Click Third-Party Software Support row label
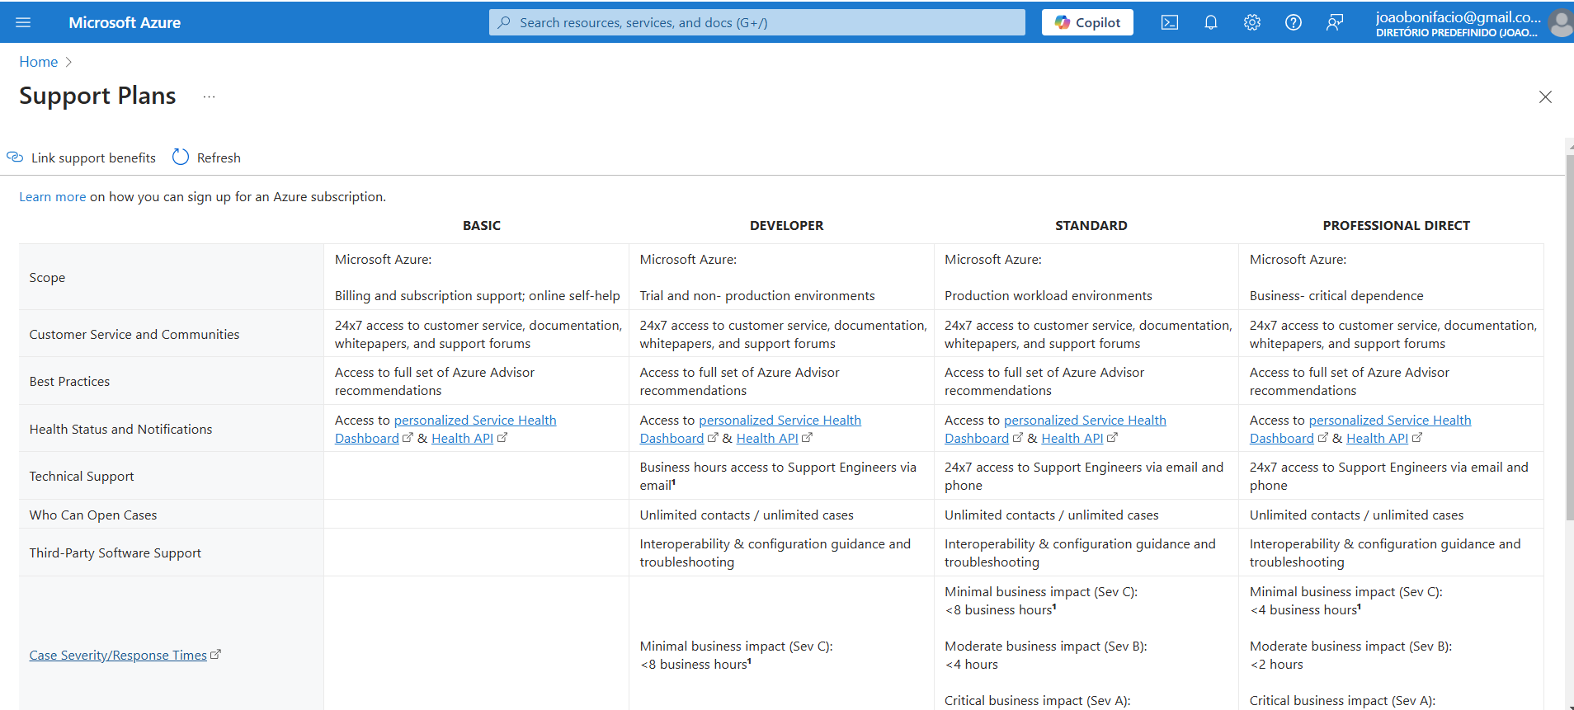1574x710 pixels. click(115, 552)
